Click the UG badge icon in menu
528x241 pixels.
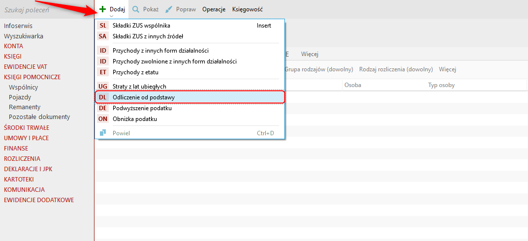point(103,87)
